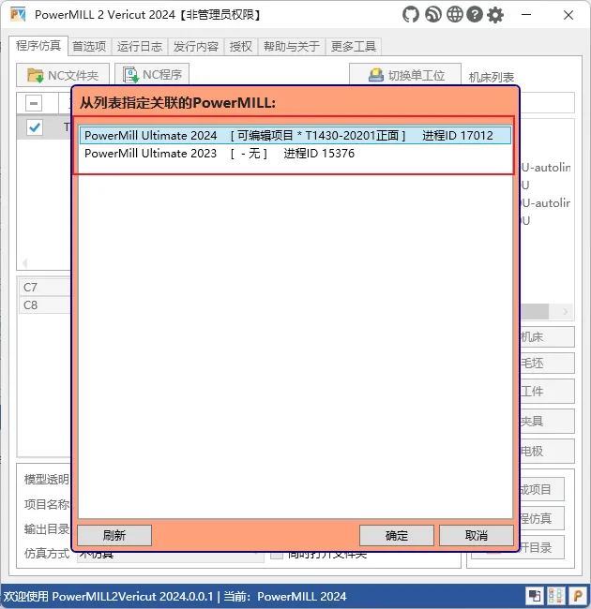Open the 授权 tab
Image resolution: width=591 pixels, height=609 pixels.
[x=241, y=47]
